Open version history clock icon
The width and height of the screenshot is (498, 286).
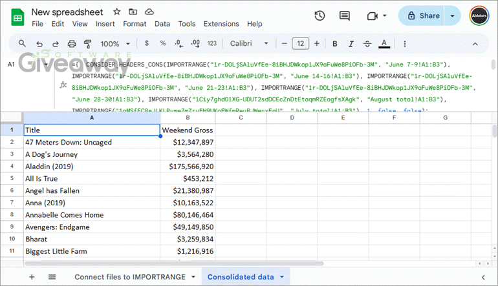pyautogui.click(x=319, y=16)
